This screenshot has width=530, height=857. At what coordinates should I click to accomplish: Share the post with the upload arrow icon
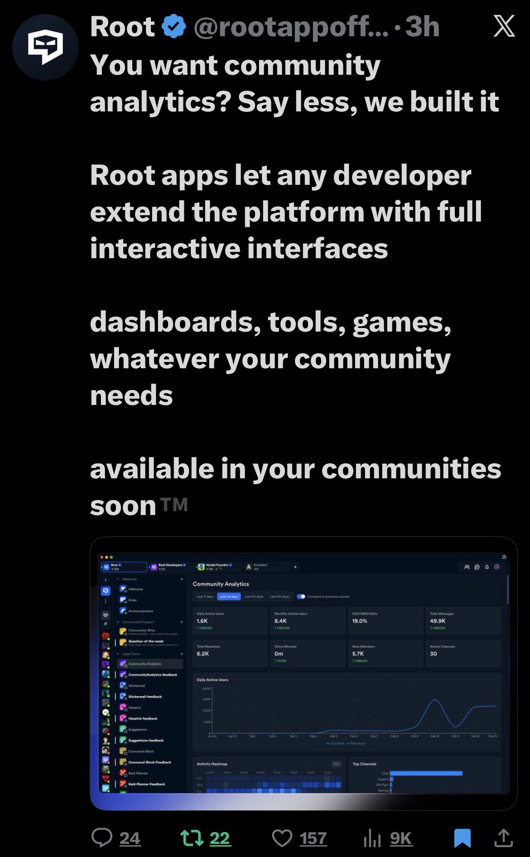point(503,838)
